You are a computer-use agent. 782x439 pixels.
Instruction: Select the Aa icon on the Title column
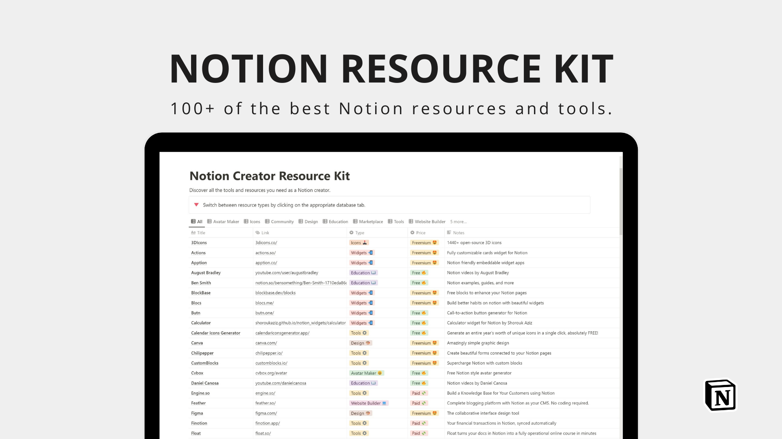(x=193, y=233)
